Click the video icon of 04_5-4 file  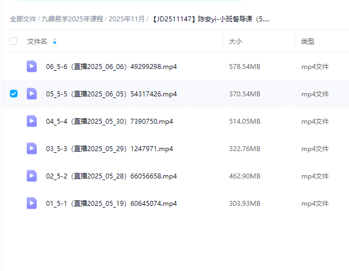coord(32,121)
